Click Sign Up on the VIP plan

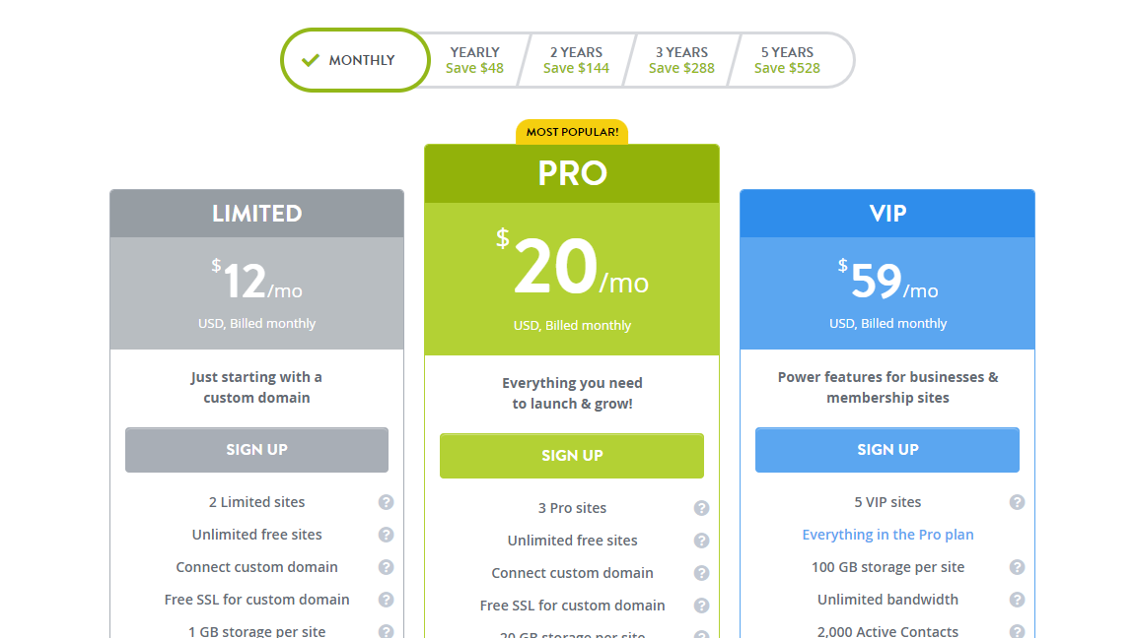(886, 450)
